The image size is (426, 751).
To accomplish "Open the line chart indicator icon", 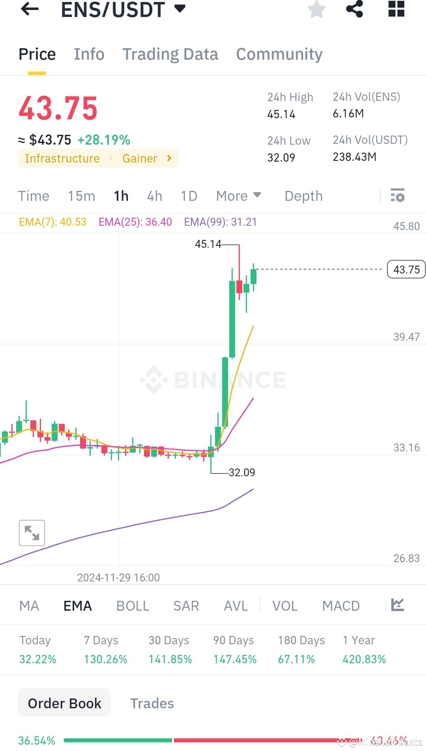I will [398, 605].
